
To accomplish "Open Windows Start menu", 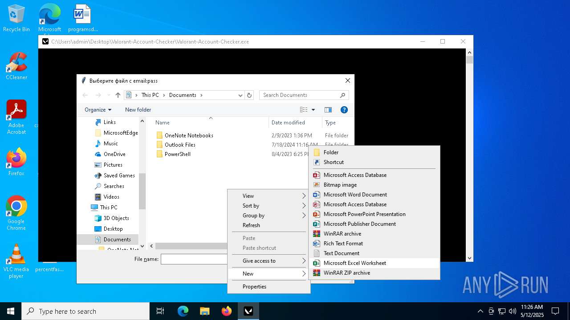I will pyautogui.click(x=11, y=311).
